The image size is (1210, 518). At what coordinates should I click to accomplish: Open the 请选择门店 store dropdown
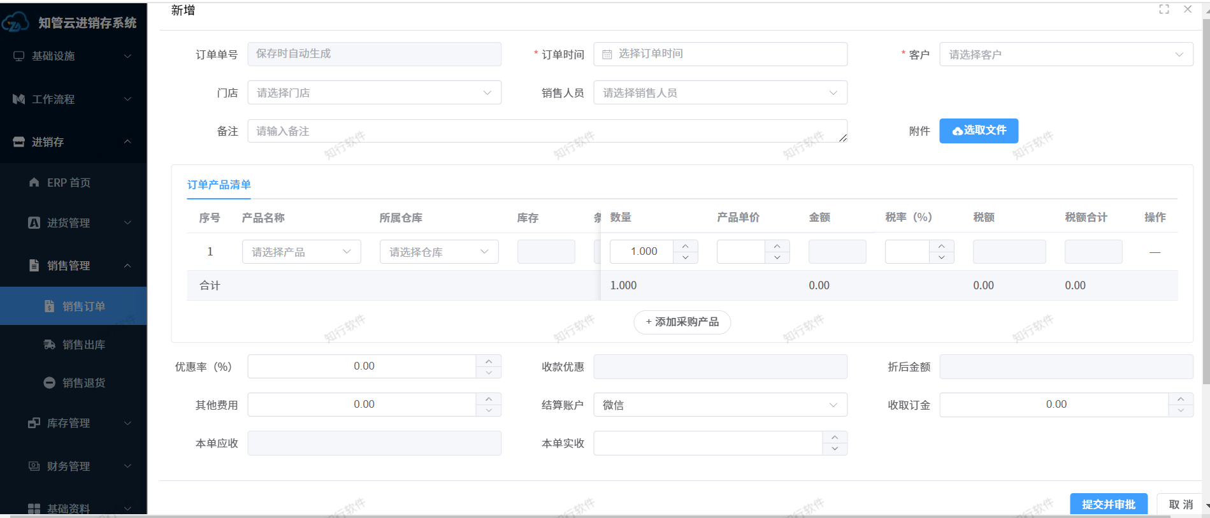(374, 93)
